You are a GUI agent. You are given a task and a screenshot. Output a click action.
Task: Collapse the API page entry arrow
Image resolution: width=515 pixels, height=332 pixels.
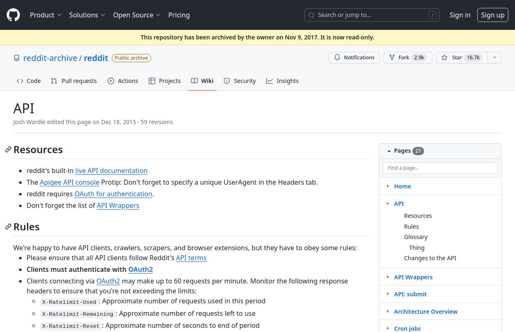(x=388, y=203)
